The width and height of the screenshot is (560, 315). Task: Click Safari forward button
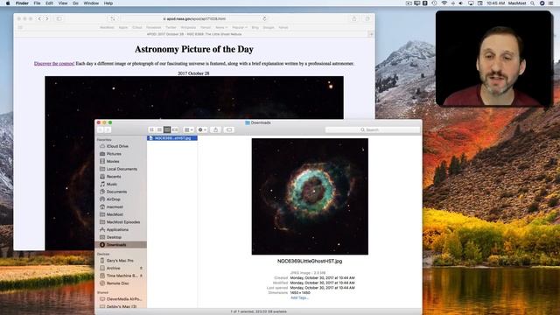pyautogui.click(x=47, y=18)
